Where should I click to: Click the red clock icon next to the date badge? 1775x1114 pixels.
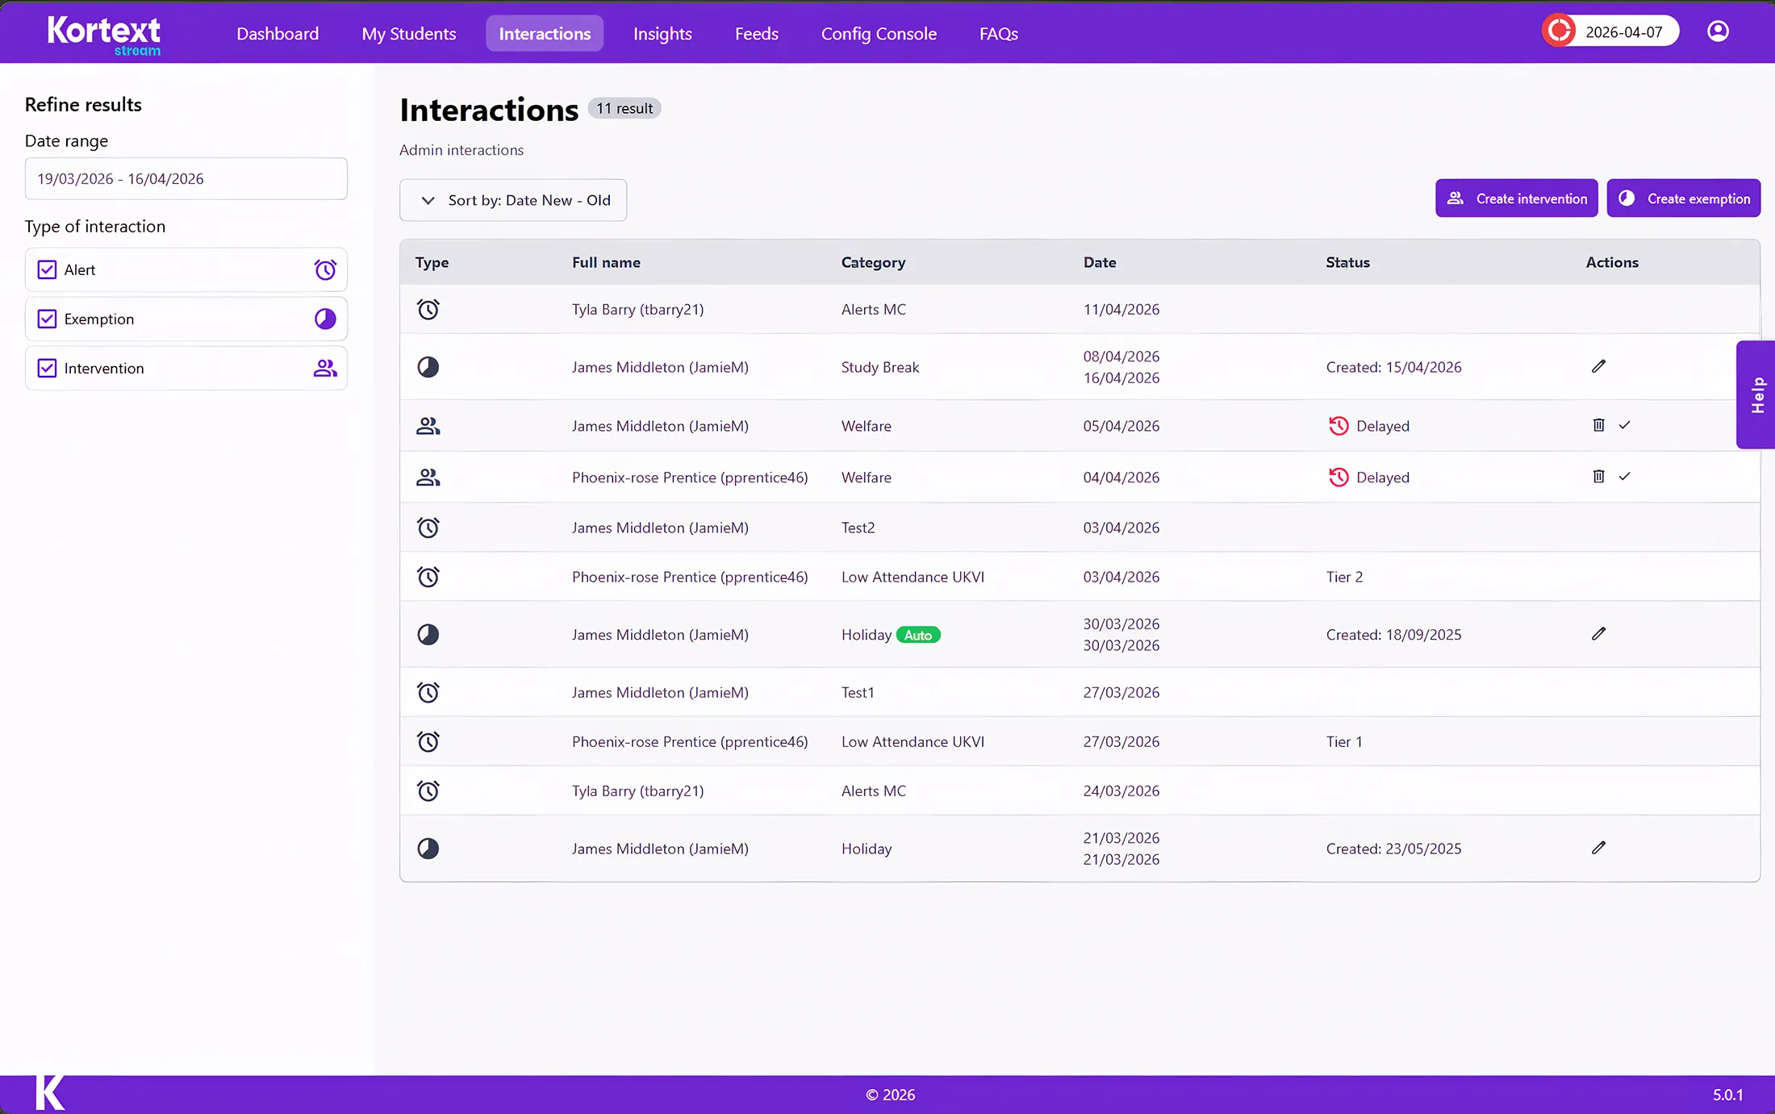(1559, 30)
